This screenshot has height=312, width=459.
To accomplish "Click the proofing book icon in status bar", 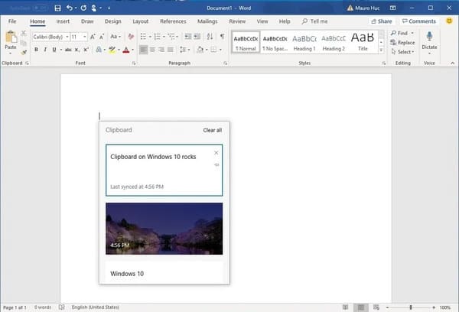I will (61, 307).
